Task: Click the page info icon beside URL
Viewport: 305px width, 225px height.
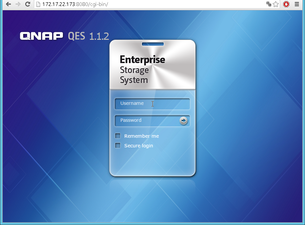Action: point(38,4)
